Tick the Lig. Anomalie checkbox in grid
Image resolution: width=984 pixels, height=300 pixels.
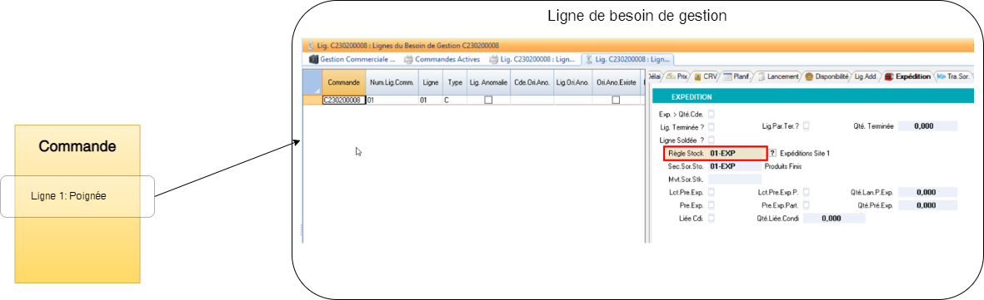[x=487, y=100]
